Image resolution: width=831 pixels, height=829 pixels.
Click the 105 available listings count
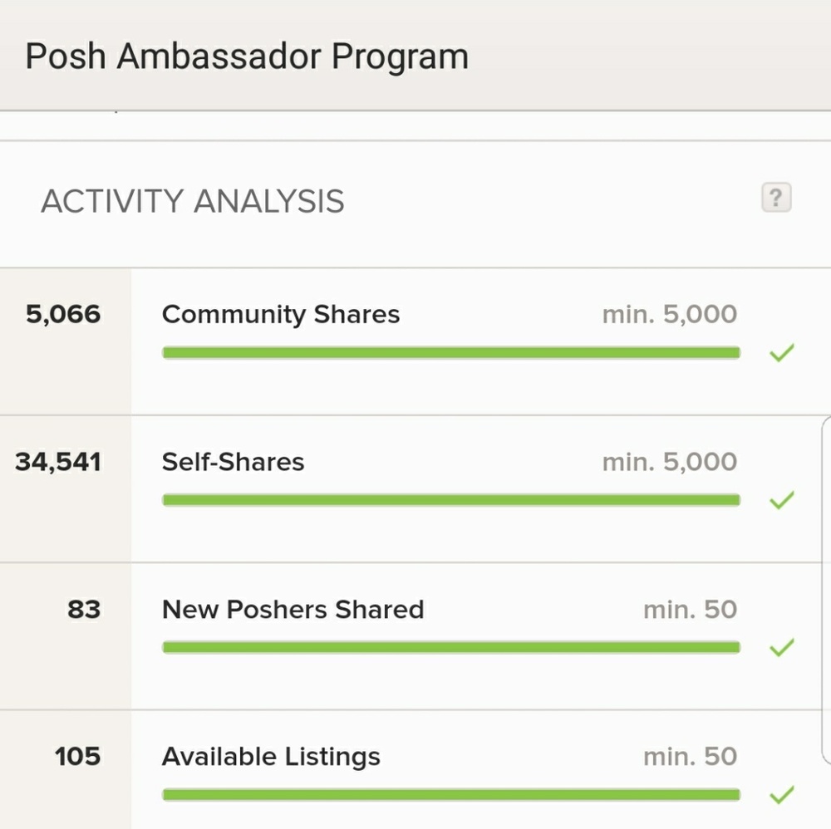[x=77, y=757]
